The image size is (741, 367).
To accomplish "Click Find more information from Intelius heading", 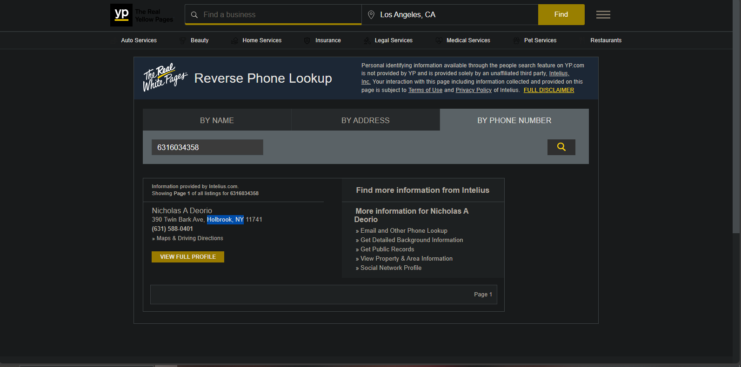I will click(x=423, y=190).
